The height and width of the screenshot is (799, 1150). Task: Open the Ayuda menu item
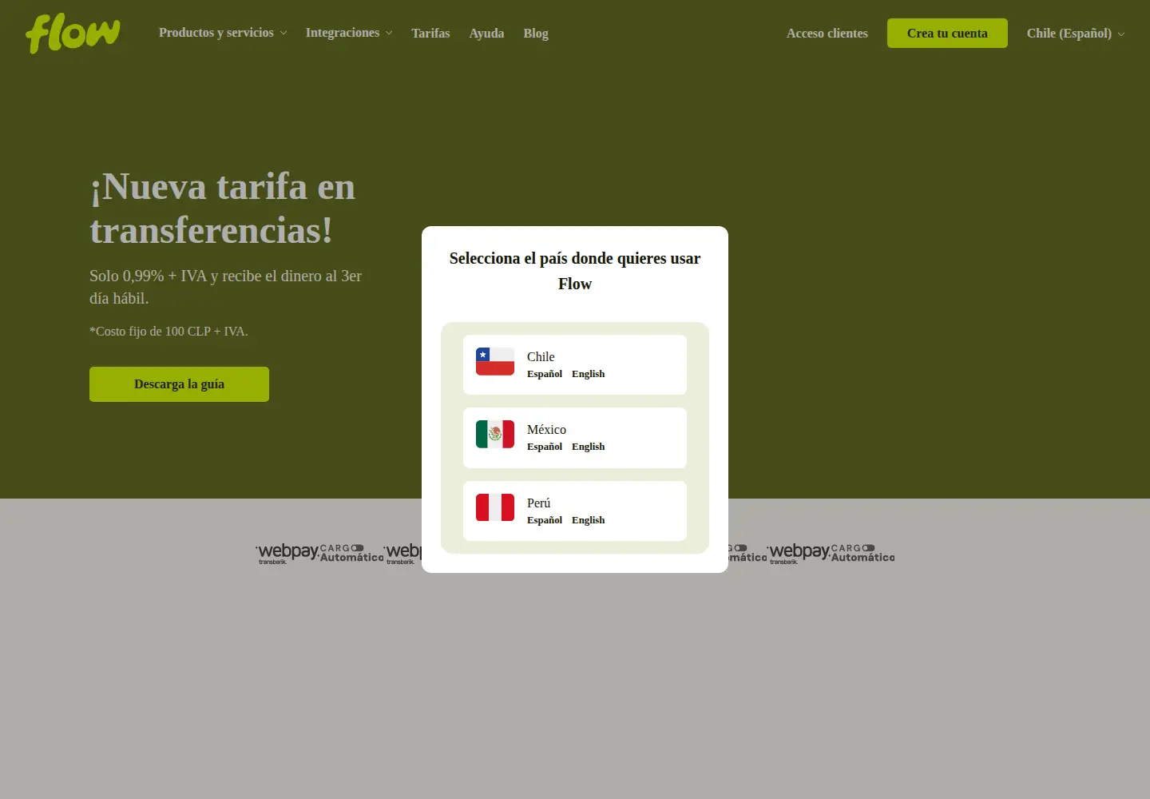pyautogui.click(x=486, y=34)
